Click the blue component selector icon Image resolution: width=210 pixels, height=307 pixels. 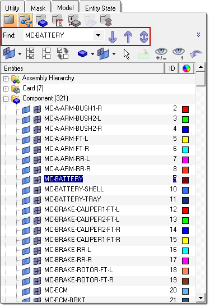pyautogui.click(x=82, y=53)
